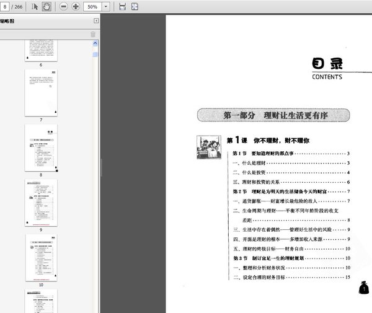372x313 pixels.
Task: Click the 一、整理和分析财务状况 entry
Action: pyautogui.click(x=291, y=268)
